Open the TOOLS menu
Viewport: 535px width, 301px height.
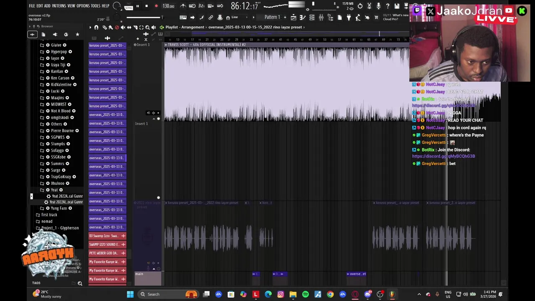[95, 6]
